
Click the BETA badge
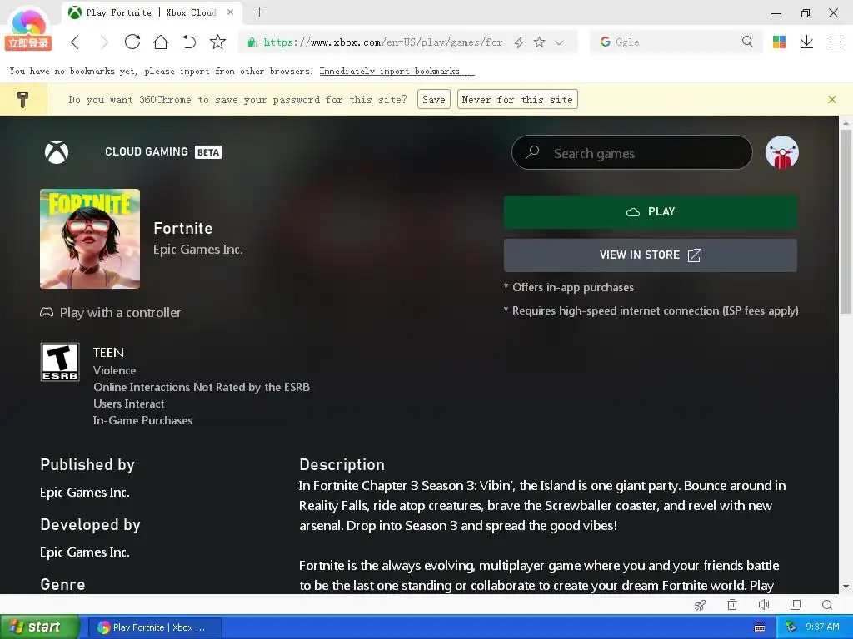(207, 152)
